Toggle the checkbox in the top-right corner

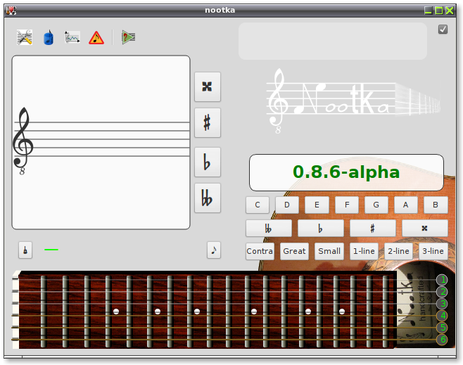pos(443,30)
